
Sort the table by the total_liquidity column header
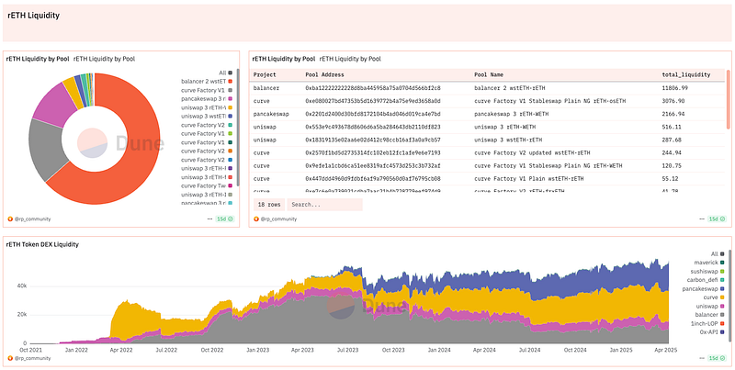pyautogui.click(x=685, y=74)
